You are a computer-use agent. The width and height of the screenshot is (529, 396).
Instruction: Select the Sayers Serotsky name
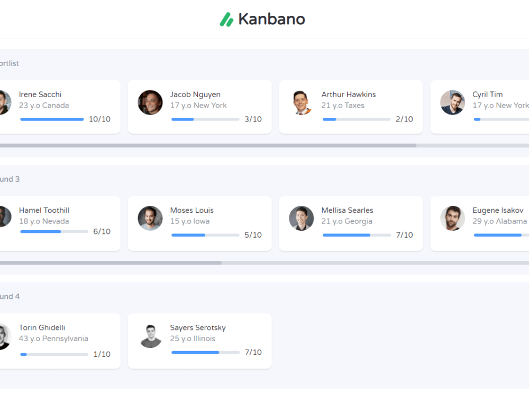pyautogui.click(x=198, y=328)
